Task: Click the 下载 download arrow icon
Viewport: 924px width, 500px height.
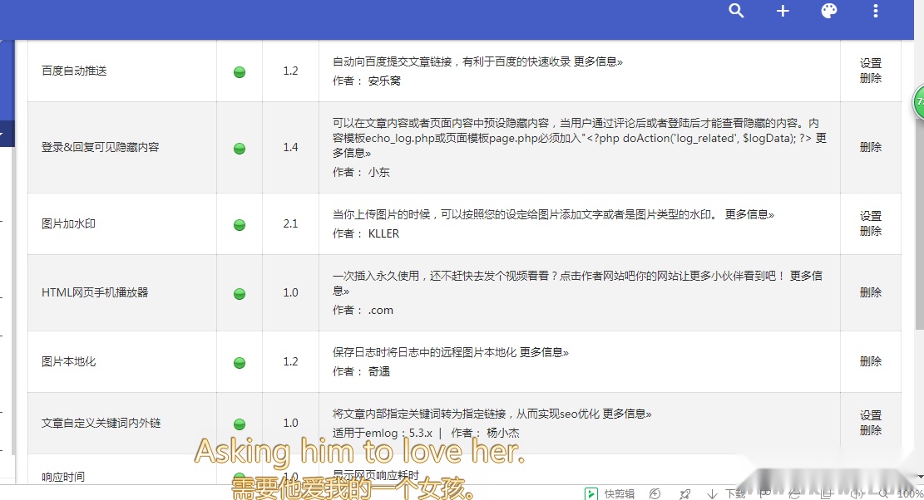Action: tap(713, 493)
